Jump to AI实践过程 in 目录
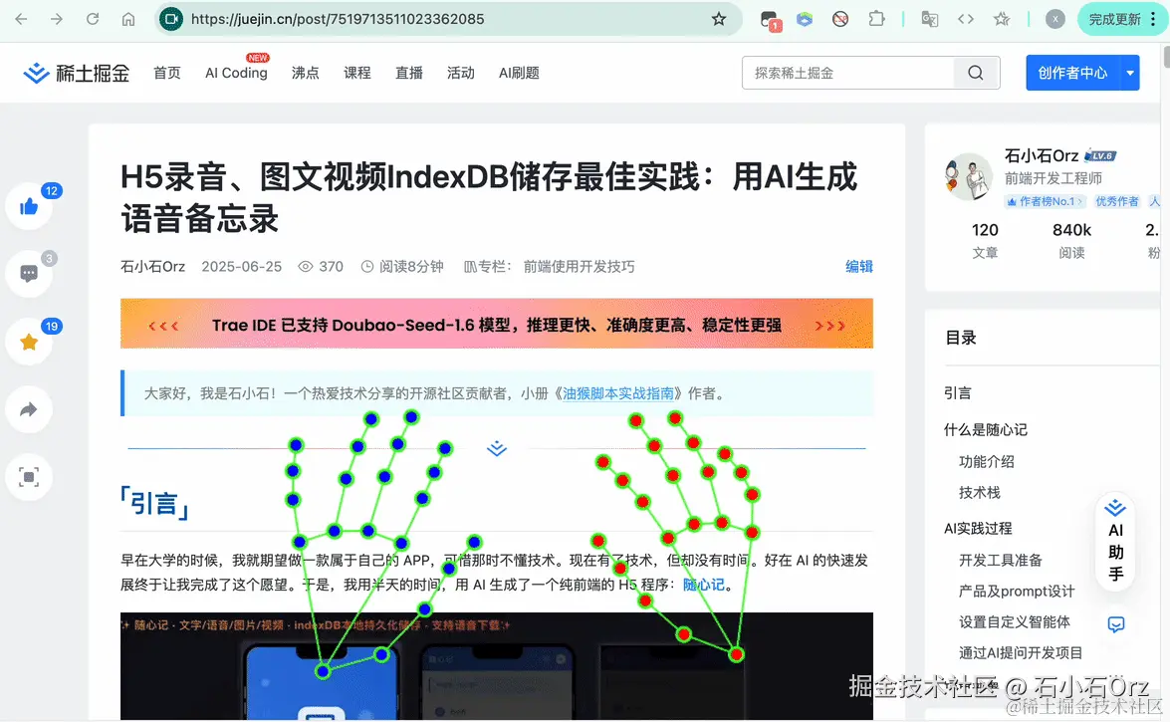The height and width of the screenshot is (722, 1170). tap(978, 529)
